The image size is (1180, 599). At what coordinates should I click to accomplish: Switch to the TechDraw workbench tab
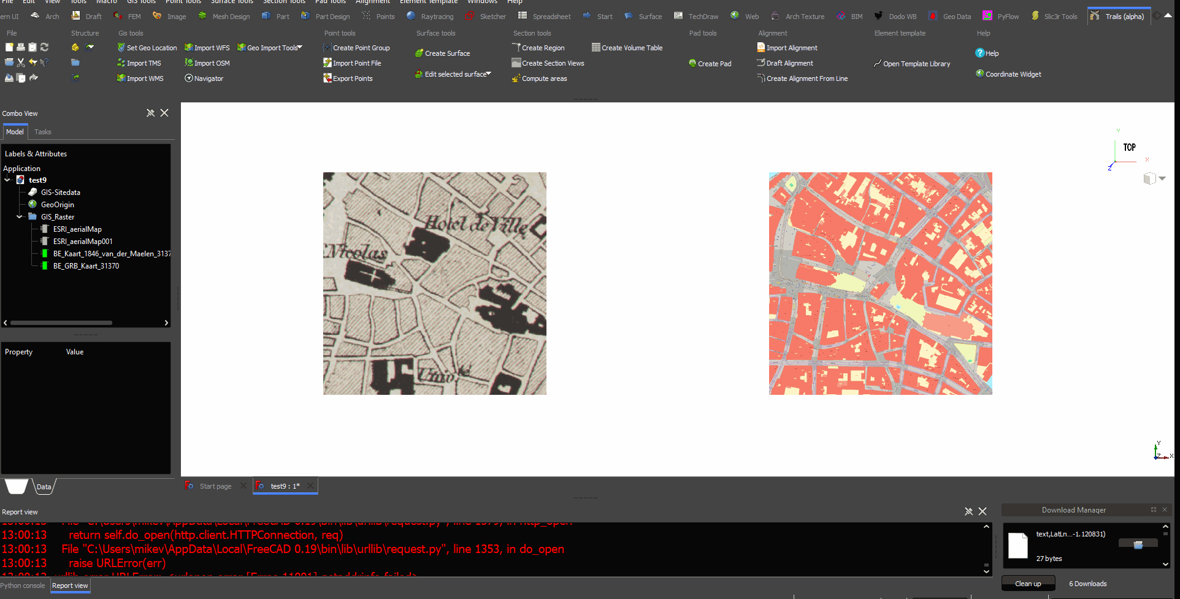click(x=696, y=17)
